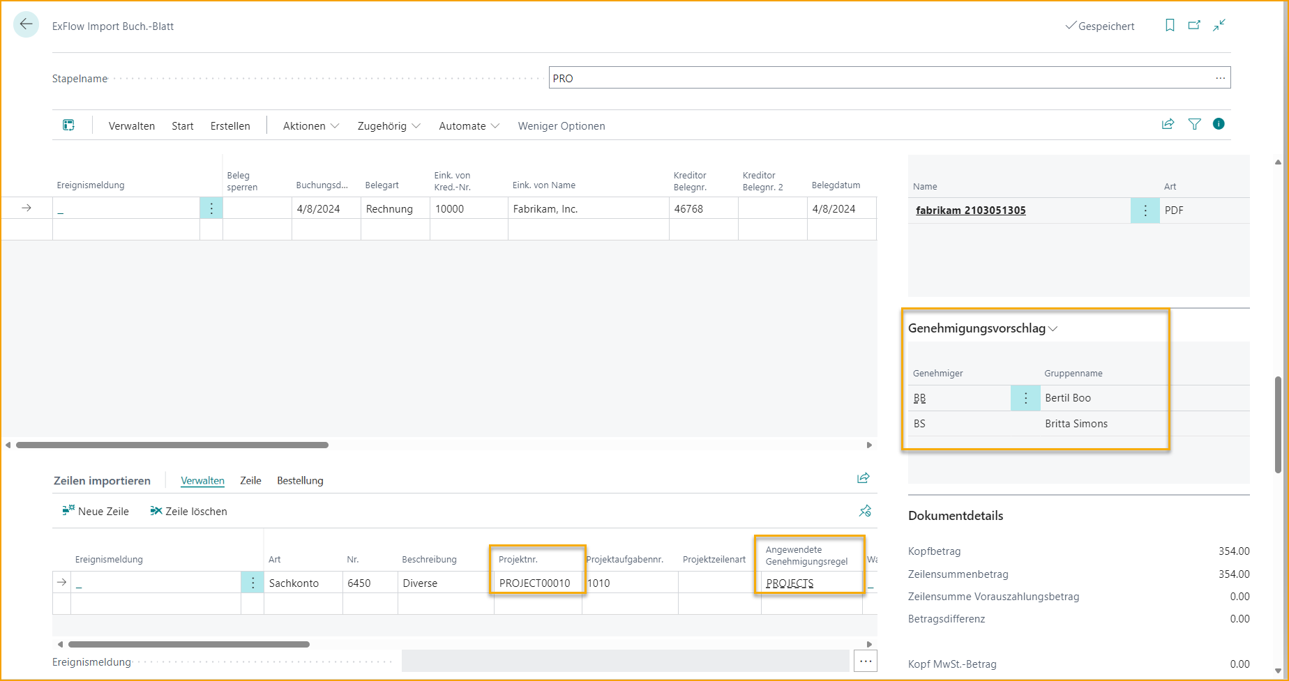Toggle grid analysis view icon

click(68, 125)
